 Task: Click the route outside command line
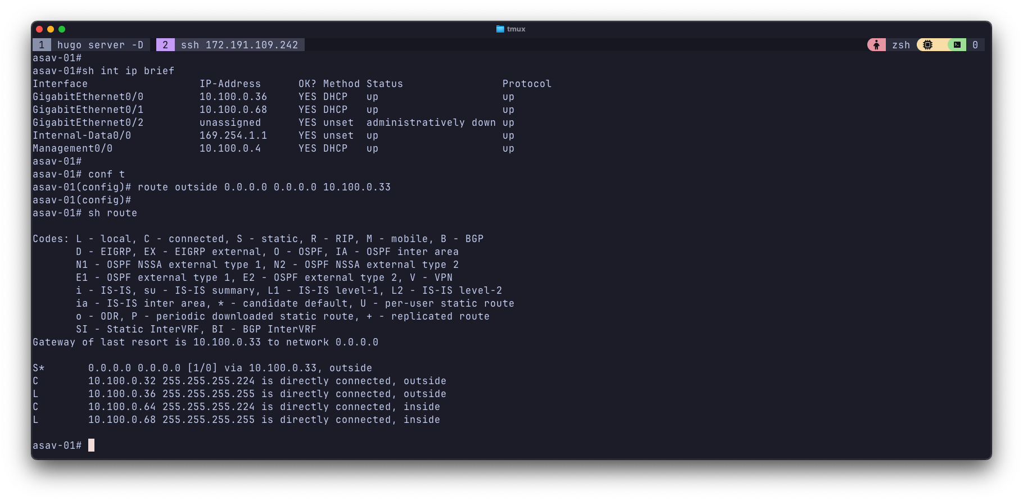[264, 187]
